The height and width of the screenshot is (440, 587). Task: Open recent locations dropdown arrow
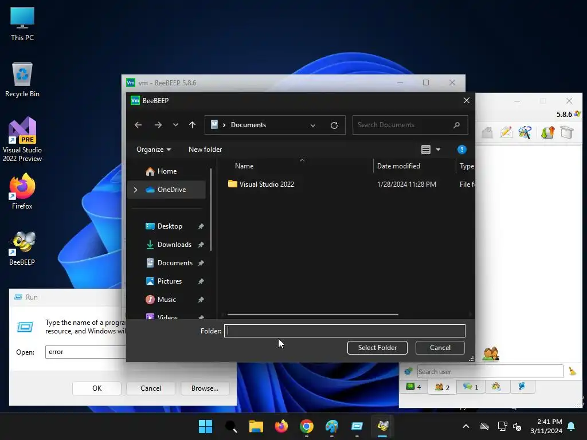(175, 125)
